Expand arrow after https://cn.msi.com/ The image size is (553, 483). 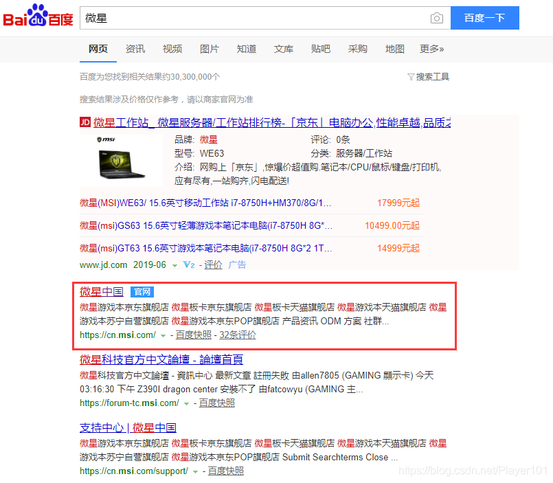coord(163,335)
